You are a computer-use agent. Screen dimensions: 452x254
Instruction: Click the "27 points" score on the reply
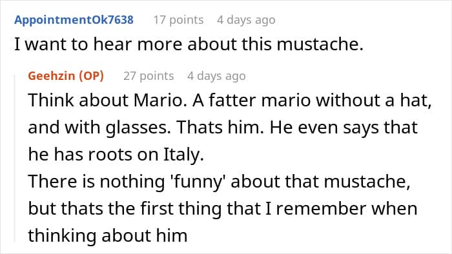tap(149, 76)
